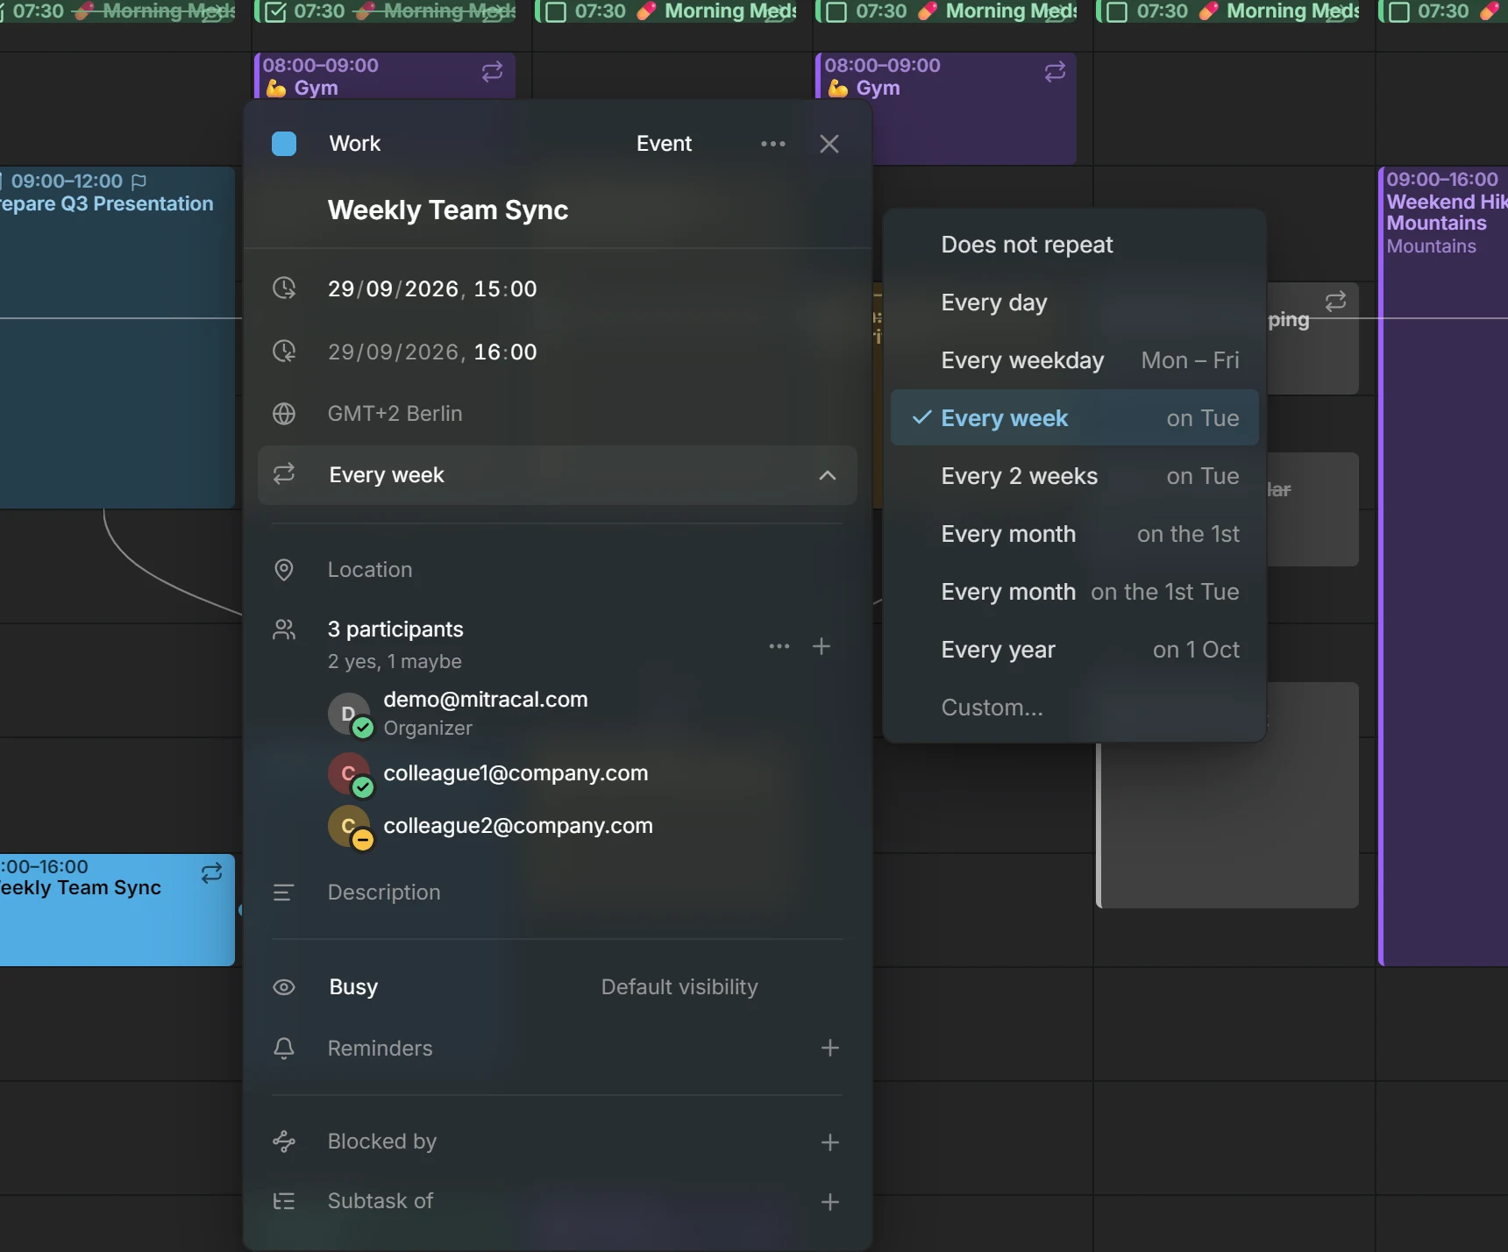Viewport: 1508px width, 1252px height.
Task: Click the time zone globe icon
Action: pos(284,414)
